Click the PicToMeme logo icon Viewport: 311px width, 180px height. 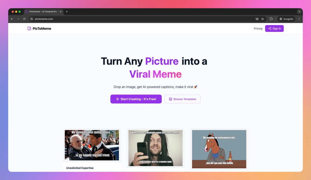[x=29, y=28]
